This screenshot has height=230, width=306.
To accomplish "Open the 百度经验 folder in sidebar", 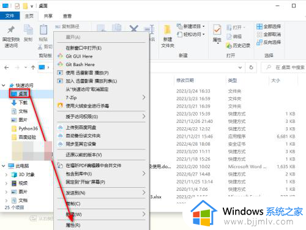I will pyautogui.click(x=24, y=137).
